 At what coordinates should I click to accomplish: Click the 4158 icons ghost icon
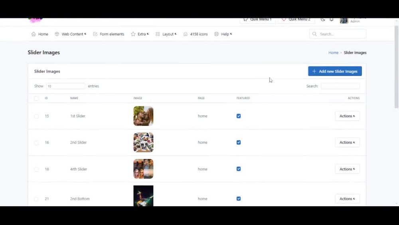click(x=186, y=34)
